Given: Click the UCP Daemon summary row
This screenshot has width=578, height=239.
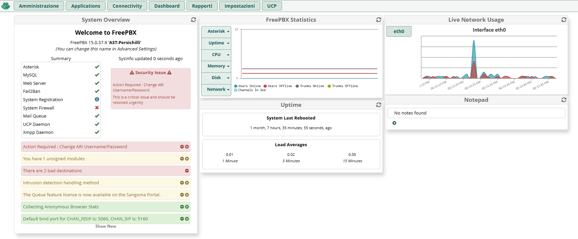Looking at the screenshot, I should pyautogui.click(x=61, y=124).
